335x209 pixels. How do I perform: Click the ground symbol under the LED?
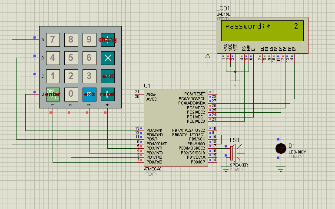pos(281,167)
